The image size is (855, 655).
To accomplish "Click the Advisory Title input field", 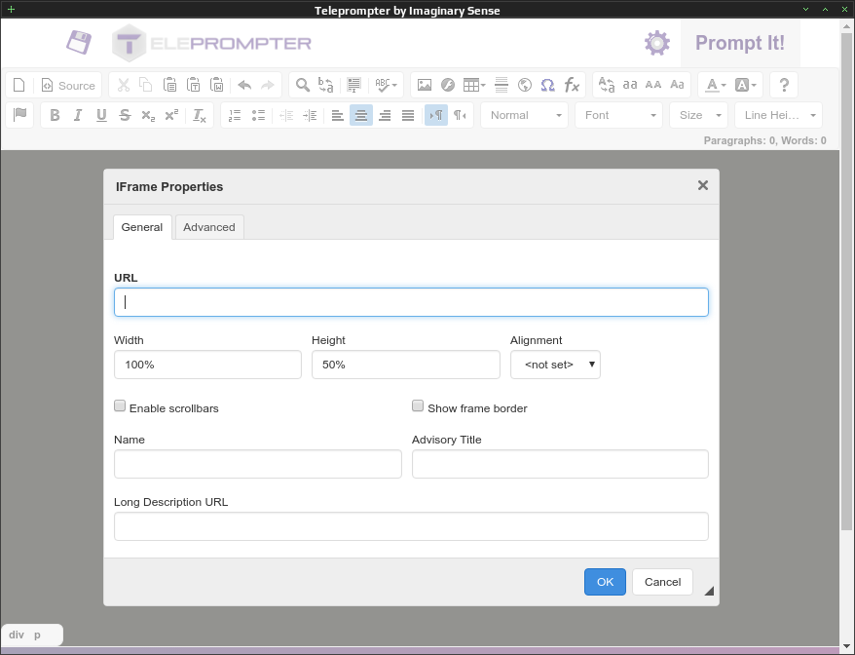I will click(x=560, y=464).
